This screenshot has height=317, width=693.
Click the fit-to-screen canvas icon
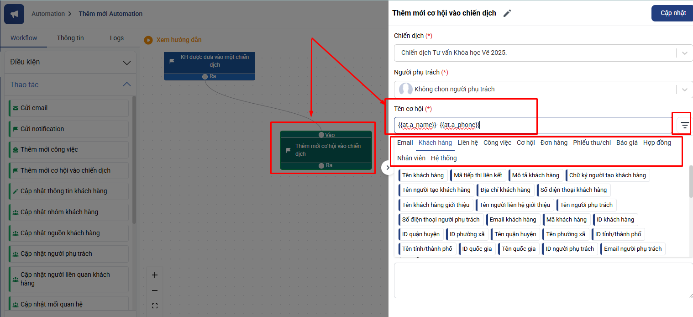click(154, 306)
